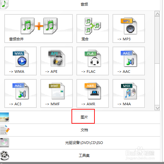Expand the 文档 category section
The width and height of the screenshot is (164, 164).
point(80,130)
